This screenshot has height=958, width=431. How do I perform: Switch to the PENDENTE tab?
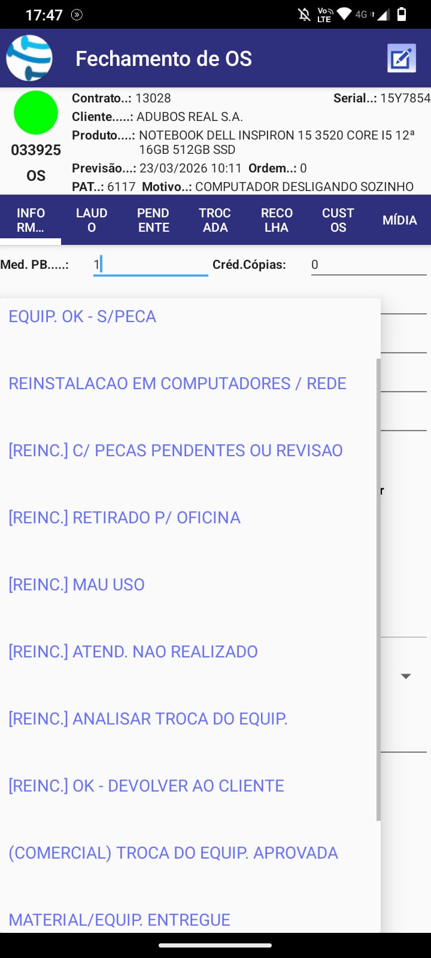[x=153, y=220]
